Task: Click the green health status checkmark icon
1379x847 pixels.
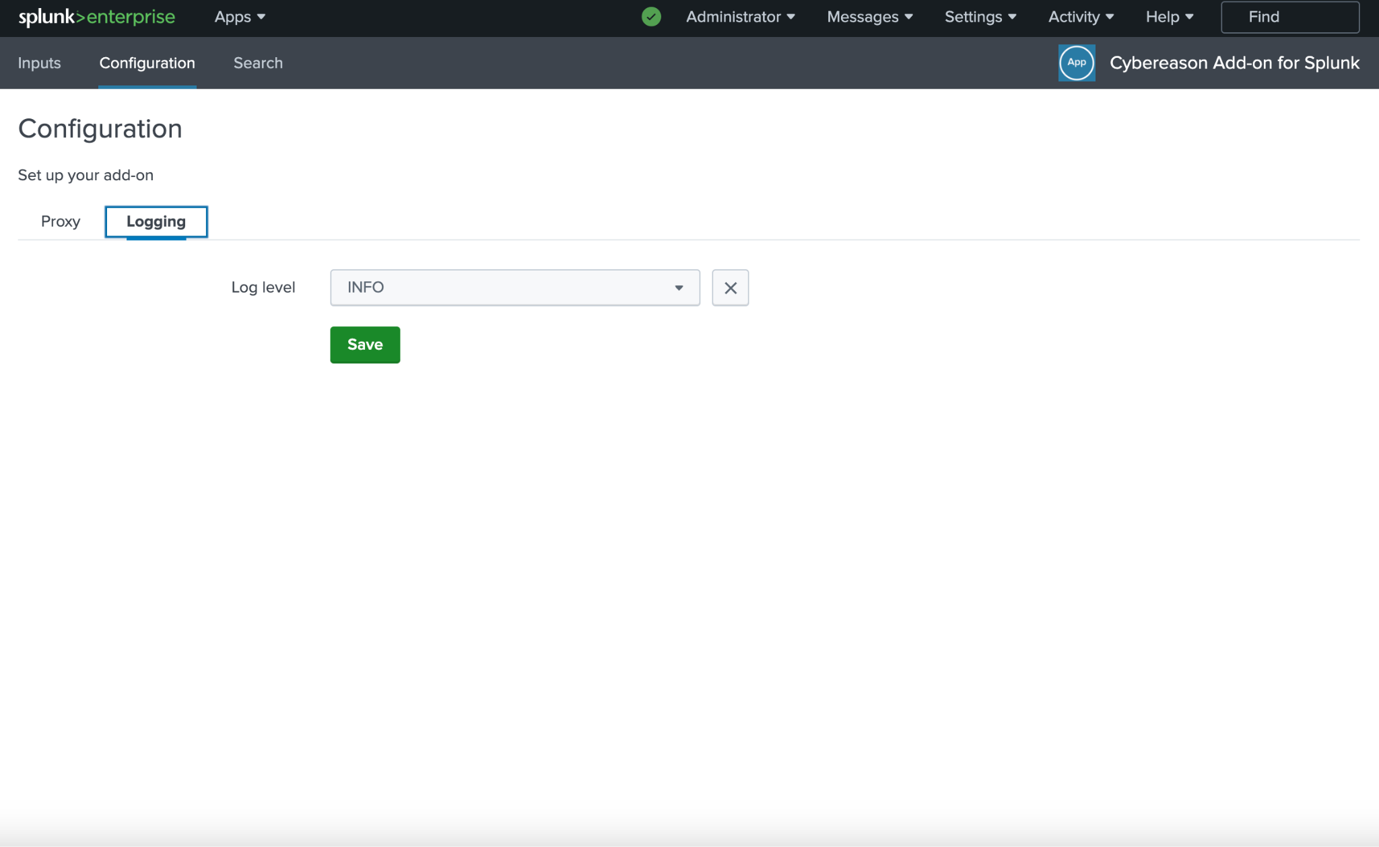Action: (651, 17)
